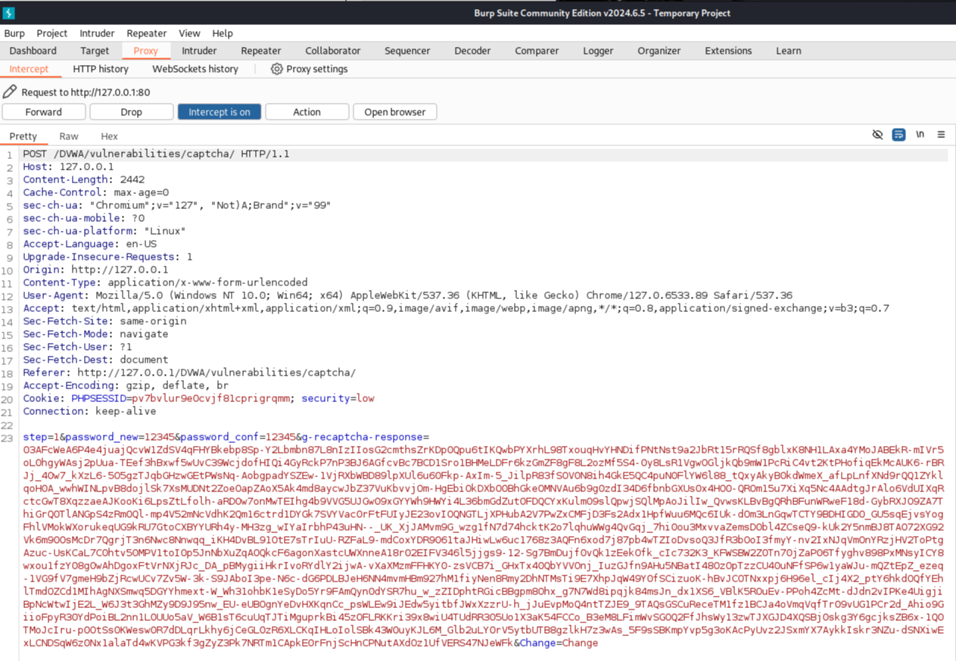Open the Organizer tab
The image size is (956, 661).
(659, 51)
